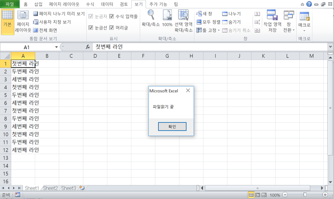Screen dimensions: 334x199
Task: Click 선택 영역 확대/축소 icon
Action: click(183, 21)
